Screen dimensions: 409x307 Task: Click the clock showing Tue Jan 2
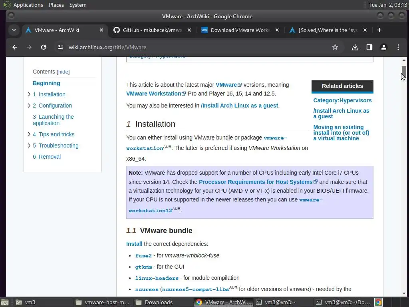click(x=387, y=5)
